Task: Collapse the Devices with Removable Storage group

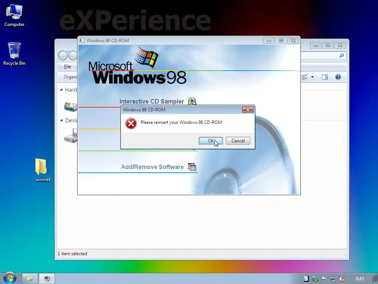Action: point(61,120)
